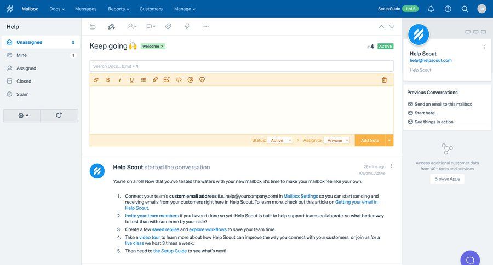The width and height of the screenshot is (493, 265).
Task: Discard the note with trash icon
Action: pyautogui.click(x=384, y=80)
